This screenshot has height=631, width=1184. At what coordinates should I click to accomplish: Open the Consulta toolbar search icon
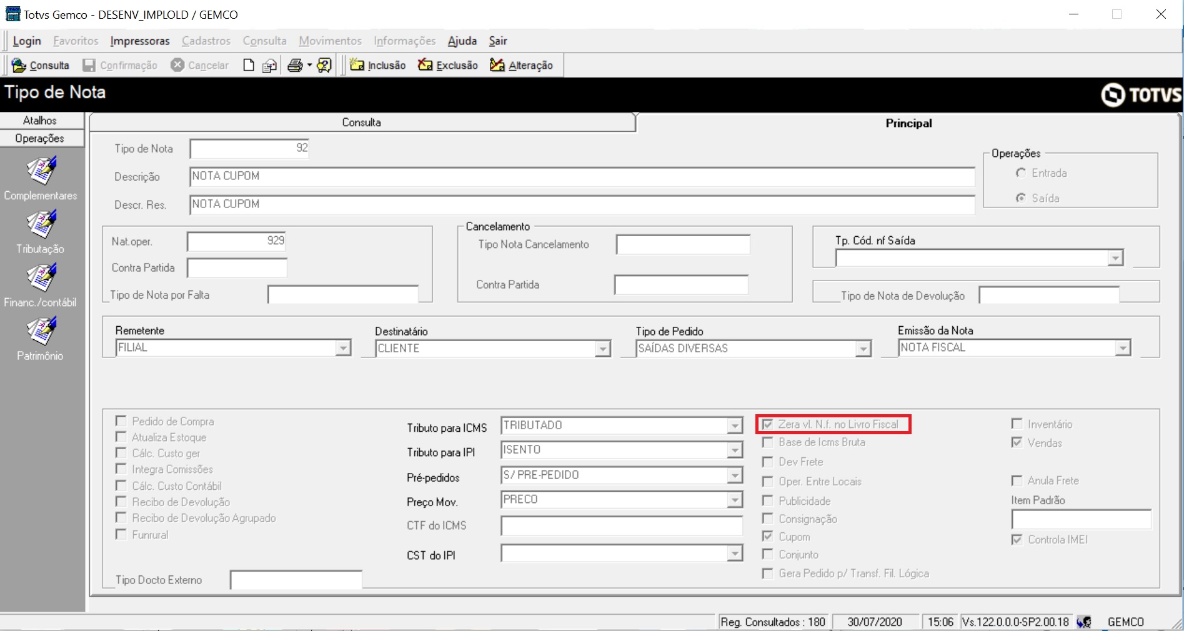19,65
